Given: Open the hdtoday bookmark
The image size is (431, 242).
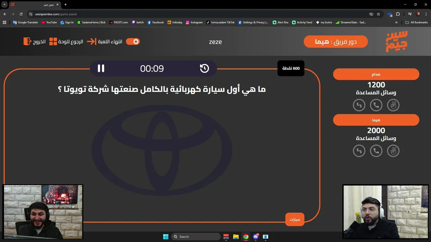Looking at the screenshot, I should 175,23.
